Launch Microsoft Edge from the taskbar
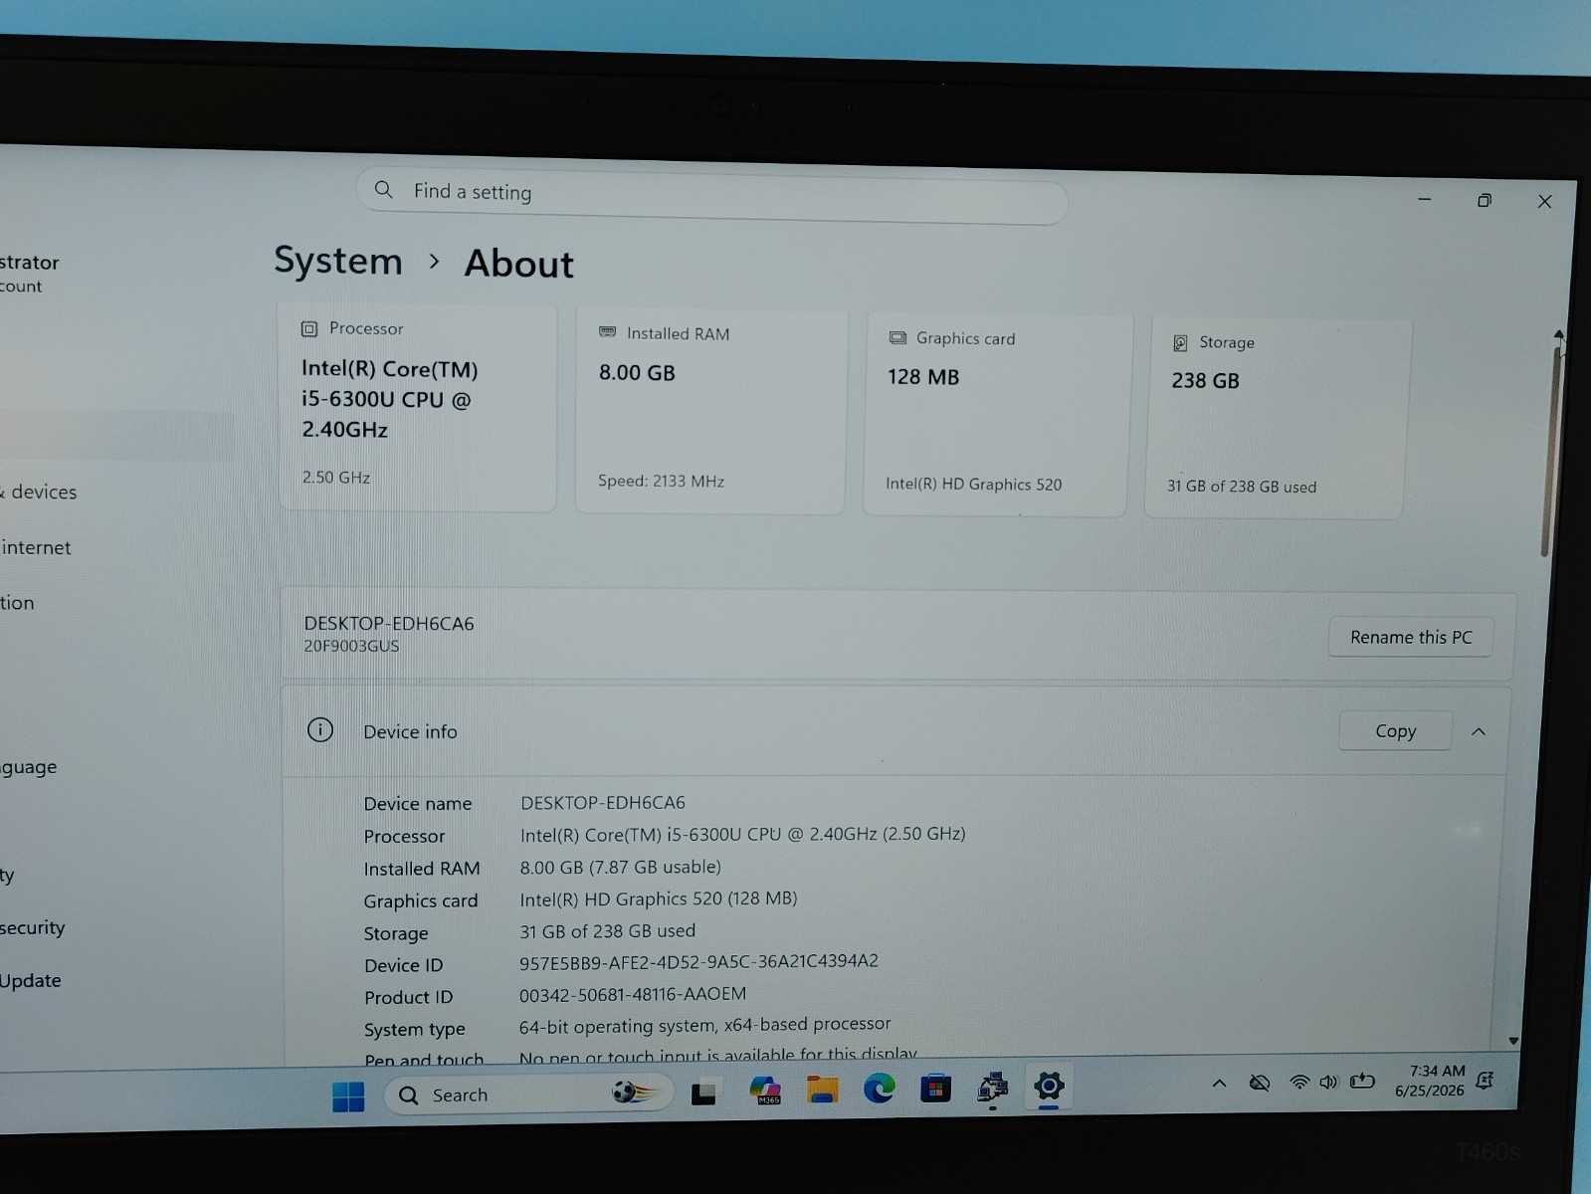 click(x=879, y=1089)
